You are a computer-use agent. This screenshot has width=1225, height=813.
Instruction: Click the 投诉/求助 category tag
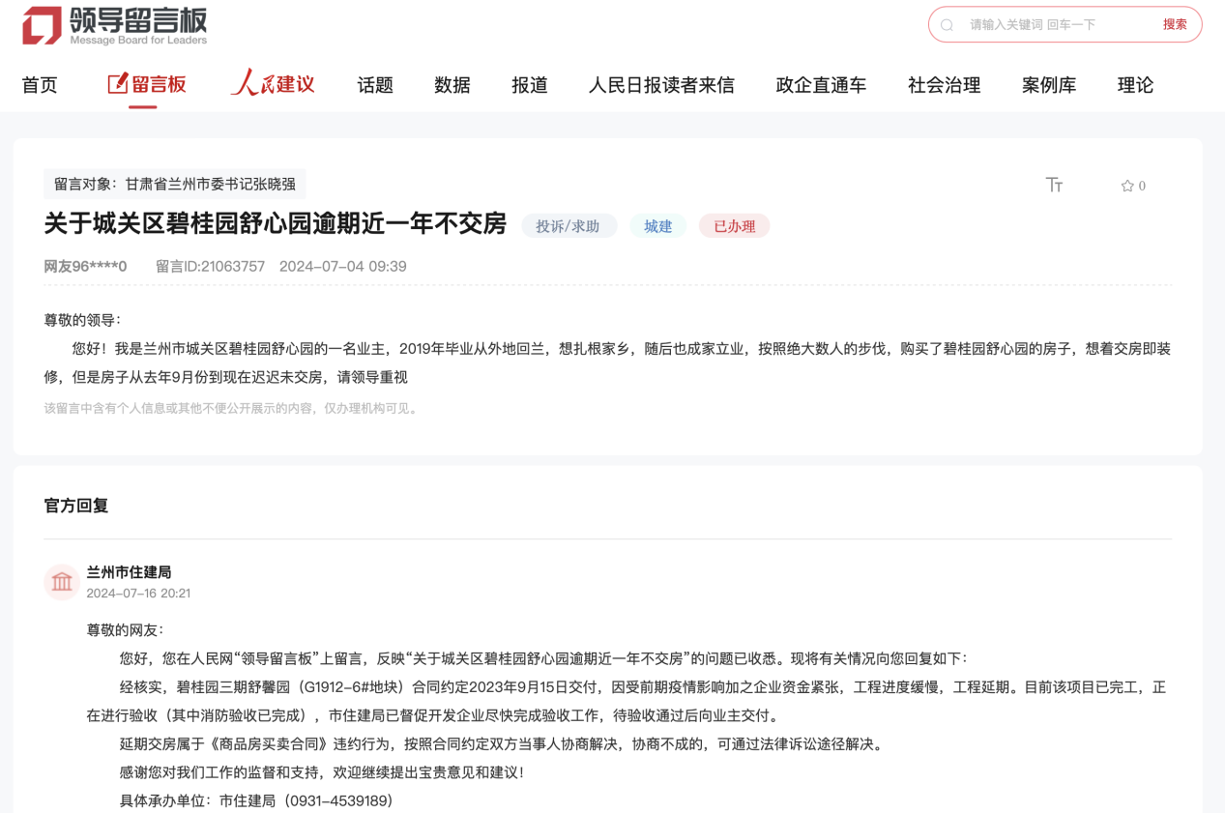click(x=569, y=226)
